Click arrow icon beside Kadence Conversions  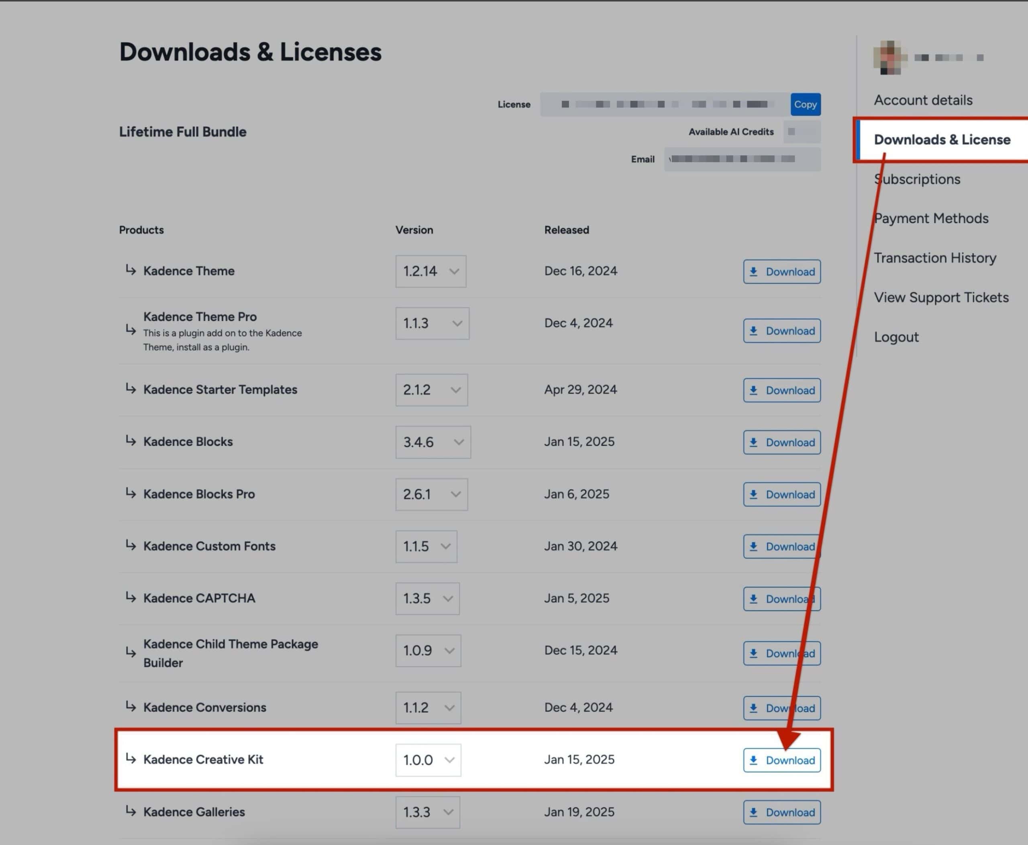tap(130, 706)
